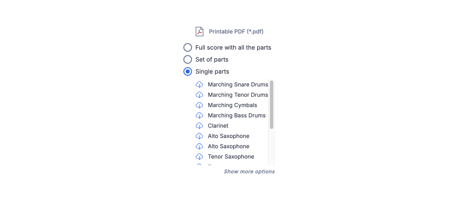Image resolution: width=457 pixels, height=198 pixels.
Task: Select the Set of parts option
Action: pyautogui.click(x=188, y=59)
